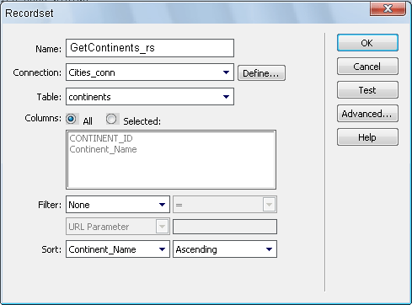This screenshot has height=305, width=412.
Task: Open the Ascending sort order dropdown
Action: pos(225,249)
